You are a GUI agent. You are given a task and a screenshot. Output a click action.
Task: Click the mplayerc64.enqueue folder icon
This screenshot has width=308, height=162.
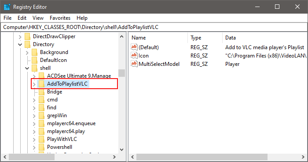pyautogui.click(x=42, y=123)
